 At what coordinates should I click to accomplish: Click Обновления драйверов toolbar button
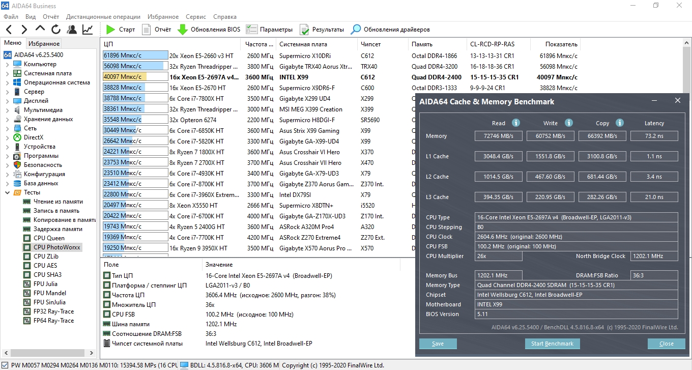pos(390,30)
